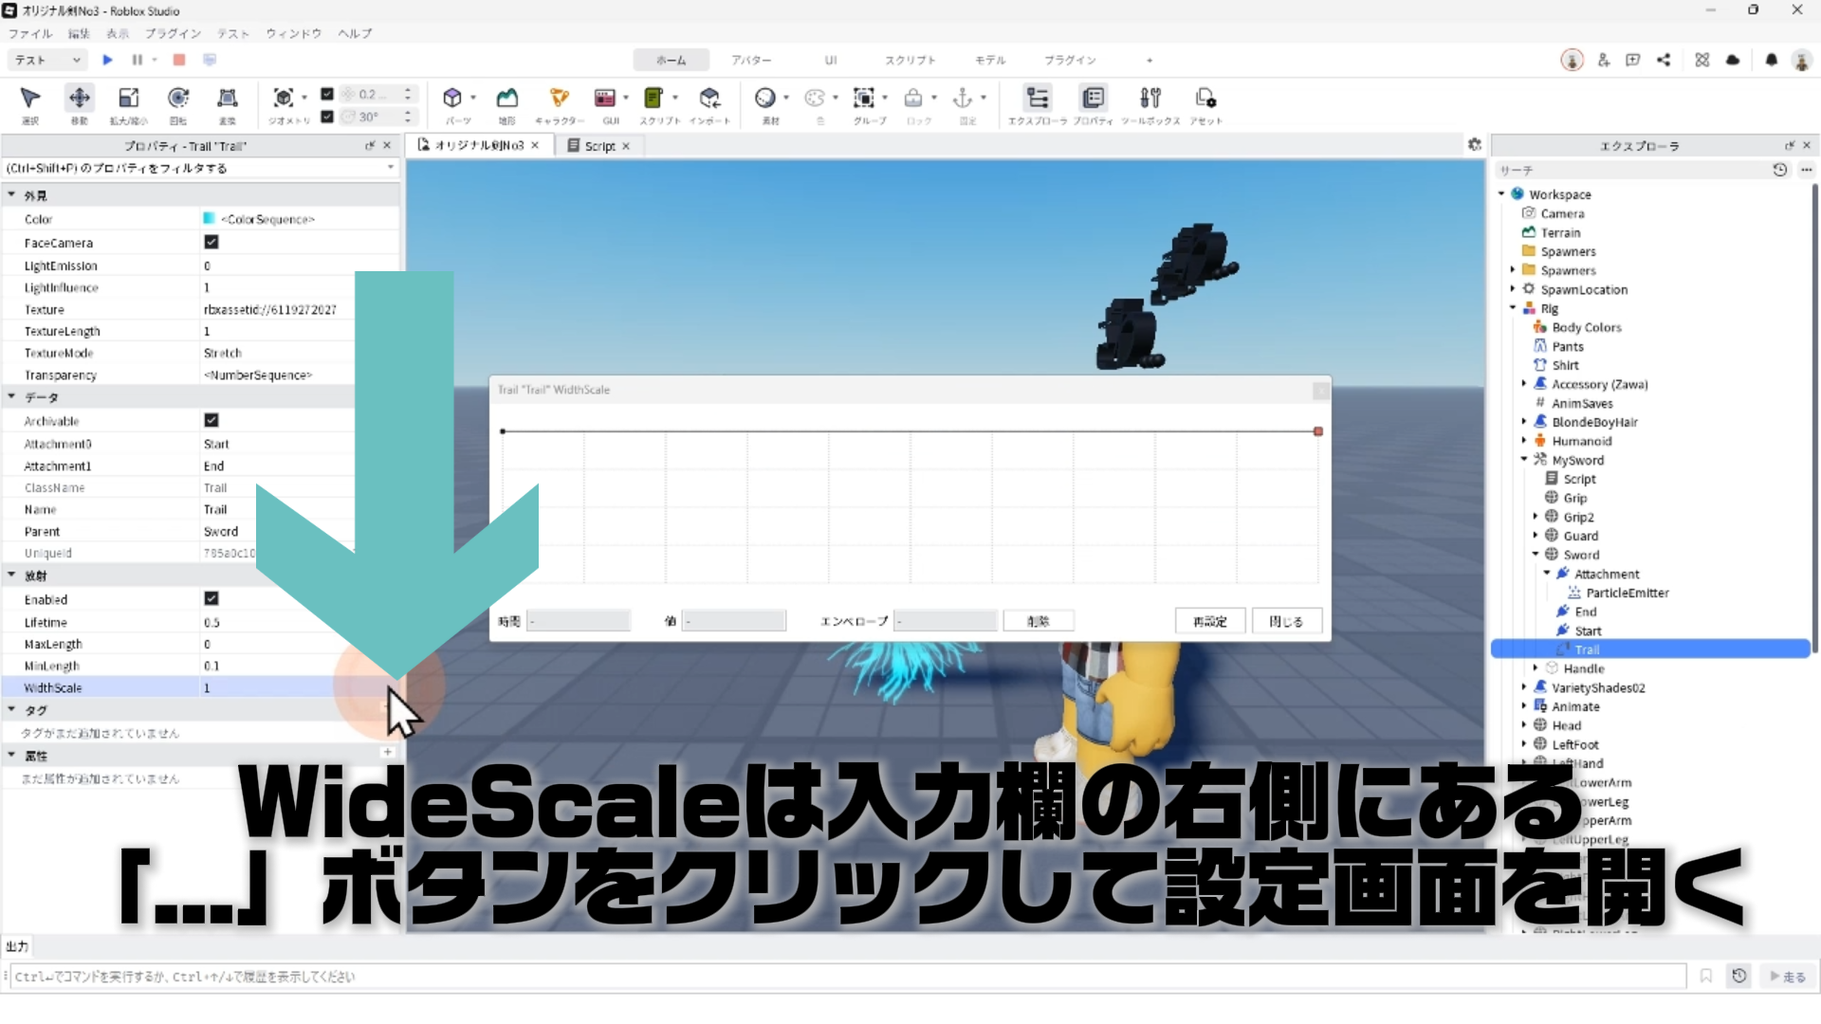
Task: Select the Scale tool icon
Action: (129, 98)
